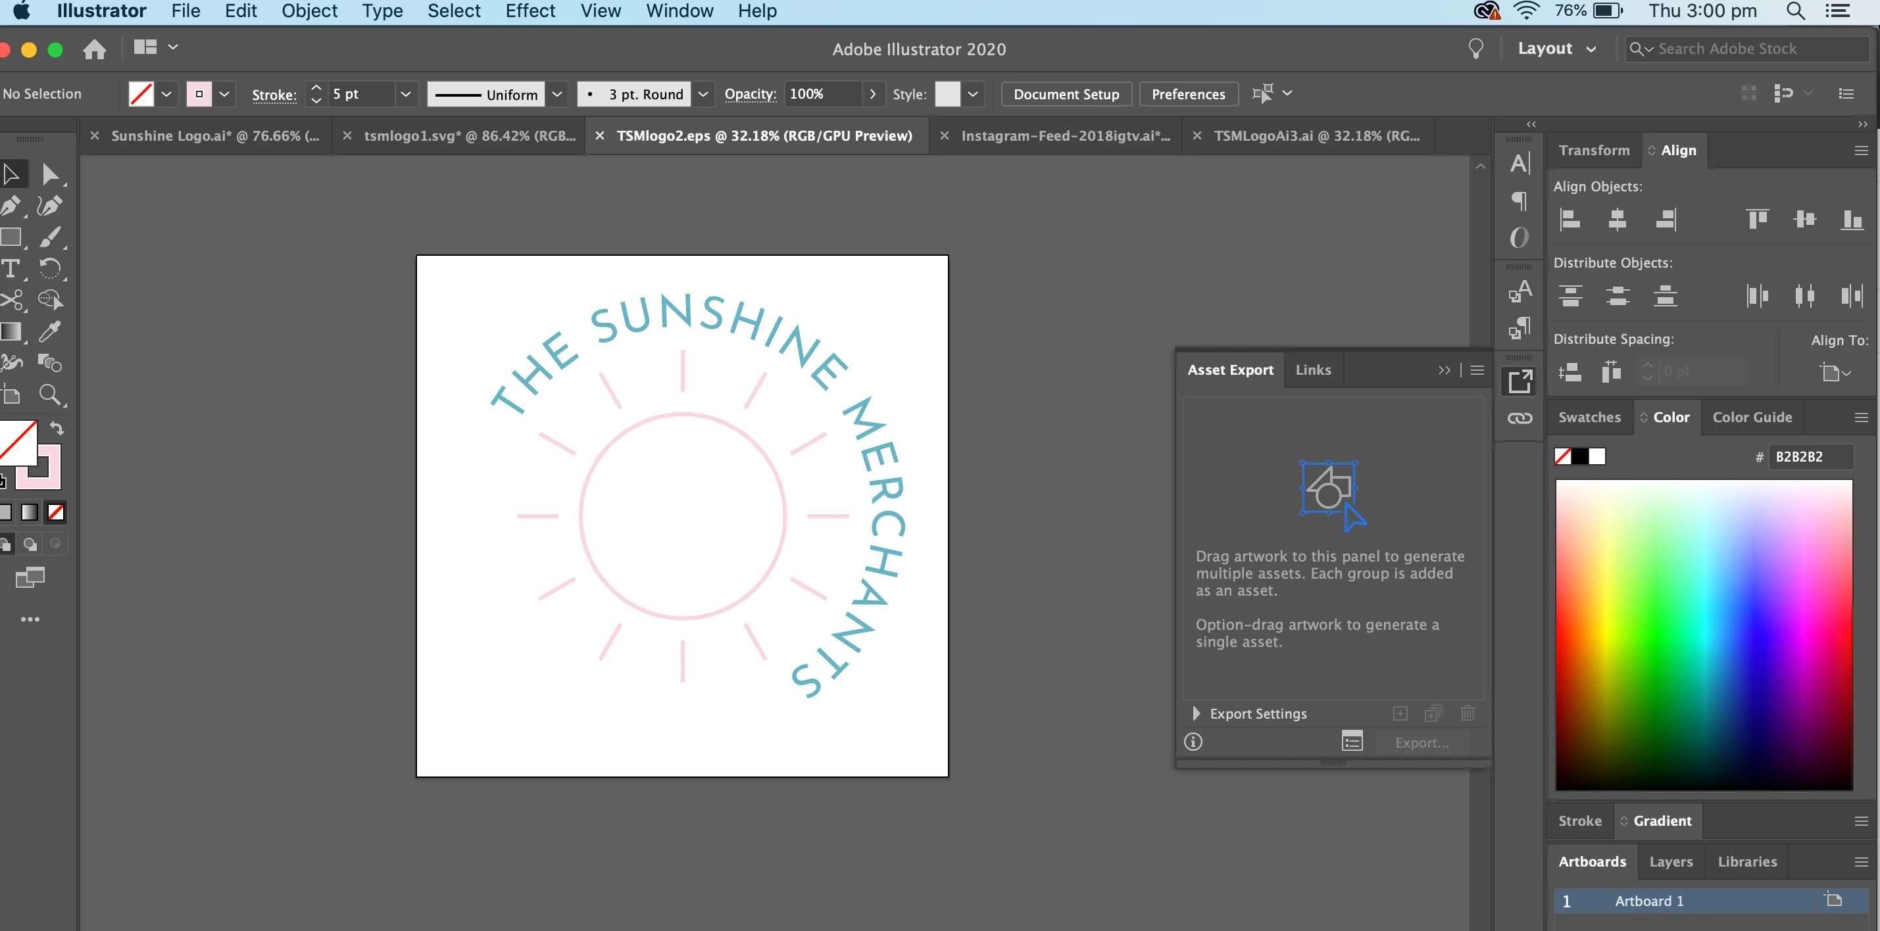Pick a color from spectrum ramp
The height and width of the screenshot is (931, 1880).
[1704, 634]
